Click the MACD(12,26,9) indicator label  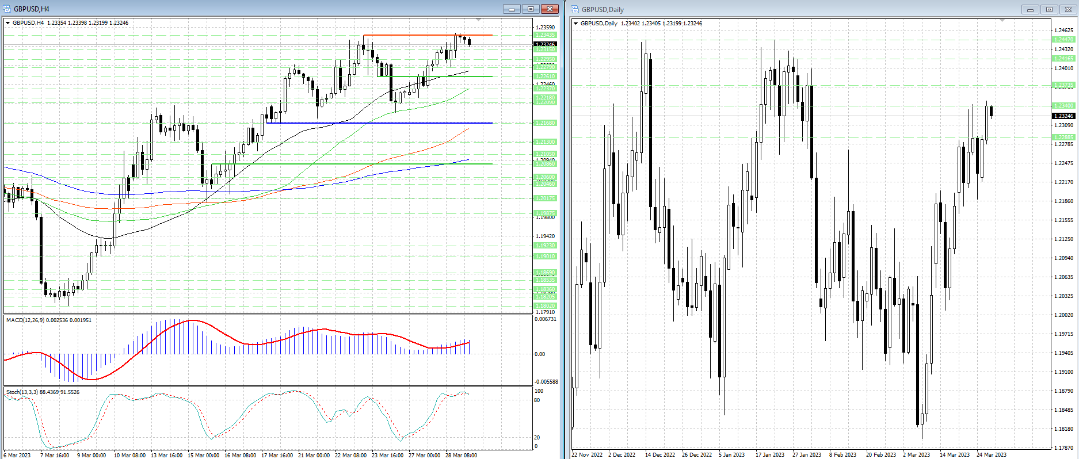click(x=48, y=320)
